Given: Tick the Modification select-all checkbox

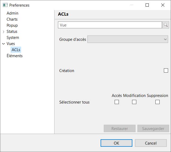Looking at the screenshot, I should pyautogui.click(x=134, y=102).
